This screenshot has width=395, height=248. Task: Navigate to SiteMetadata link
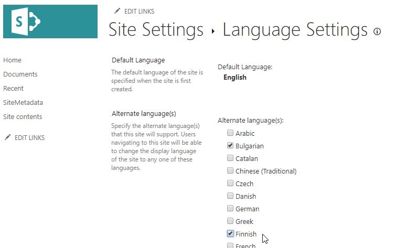click(23, 103)
